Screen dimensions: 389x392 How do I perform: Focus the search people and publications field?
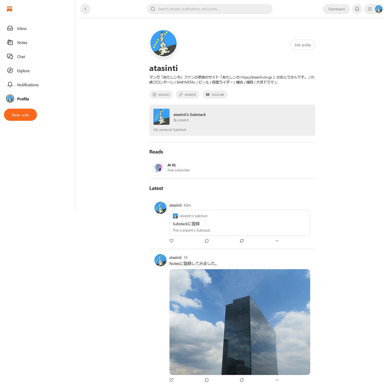pos(210,9)
